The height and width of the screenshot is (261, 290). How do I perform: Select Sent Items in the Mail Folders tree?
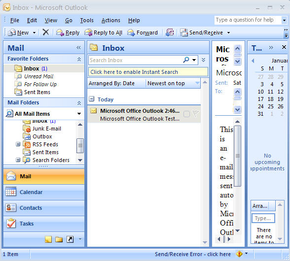(x=45, y=152)
